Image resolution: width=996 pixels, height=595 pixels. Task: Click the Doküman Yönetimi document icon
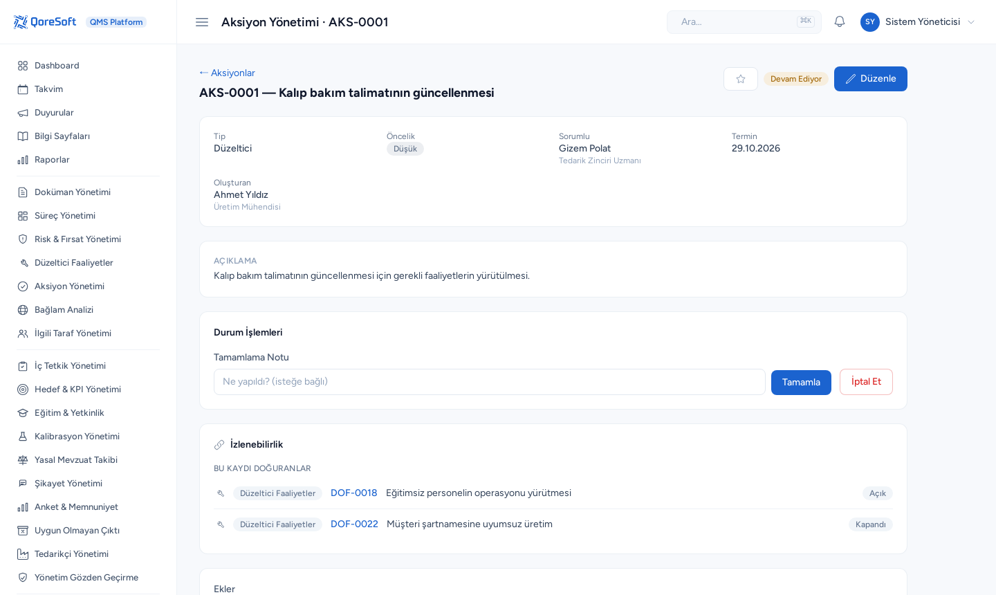pyautogui.click(x=23, y=192)
